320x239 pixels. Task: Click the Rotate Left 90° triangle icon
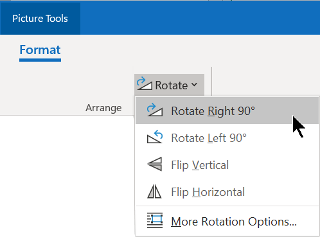[155, 137]
